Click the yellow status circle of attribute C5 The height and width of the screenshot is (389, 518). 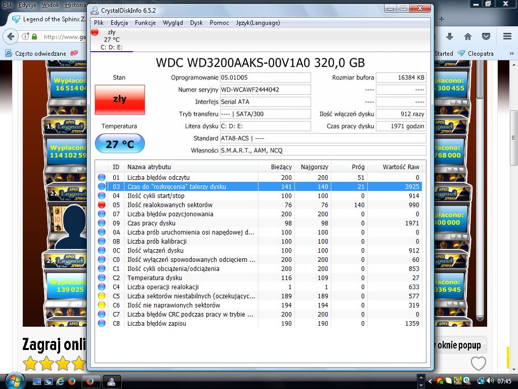point(102,296)
